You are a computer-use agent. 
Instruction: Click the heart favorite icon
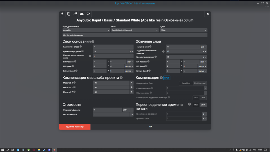(x=88, y=14)
